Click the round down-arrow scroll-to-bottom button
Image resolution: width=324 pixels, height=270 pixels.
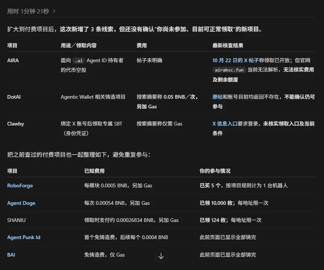[x=161, y=256]
